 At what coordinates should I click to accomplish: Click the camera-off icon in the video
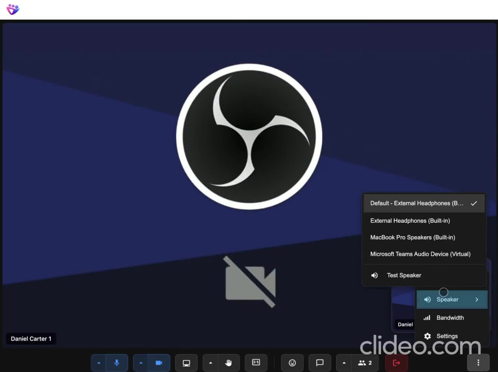(249, 282)
